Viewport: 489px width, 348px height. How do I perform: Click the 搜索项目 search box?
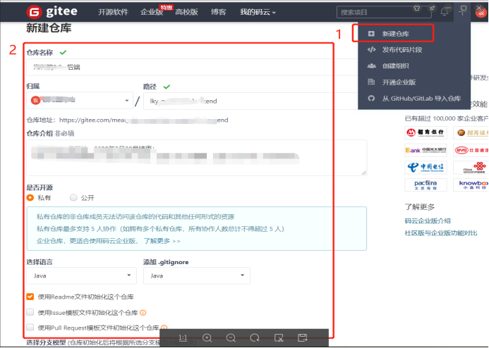pos(384,12)
